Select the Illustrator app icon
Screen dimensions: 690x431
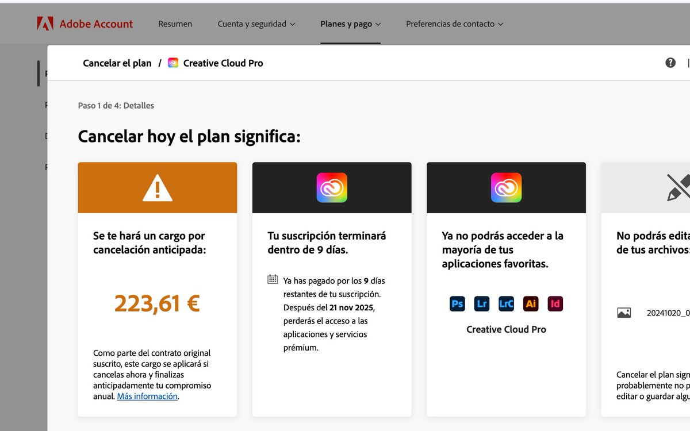click(x=531, y=303)
